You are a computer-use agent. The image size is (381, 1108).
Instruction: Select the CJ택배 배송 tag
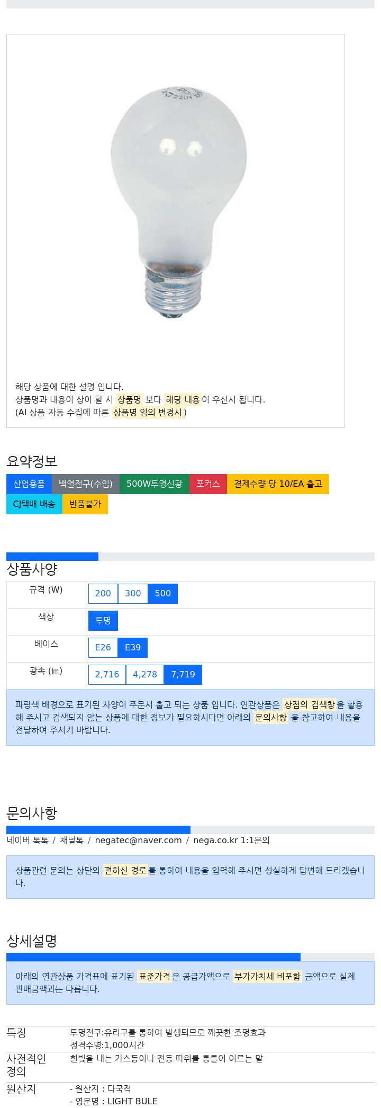tap(34, 504)
